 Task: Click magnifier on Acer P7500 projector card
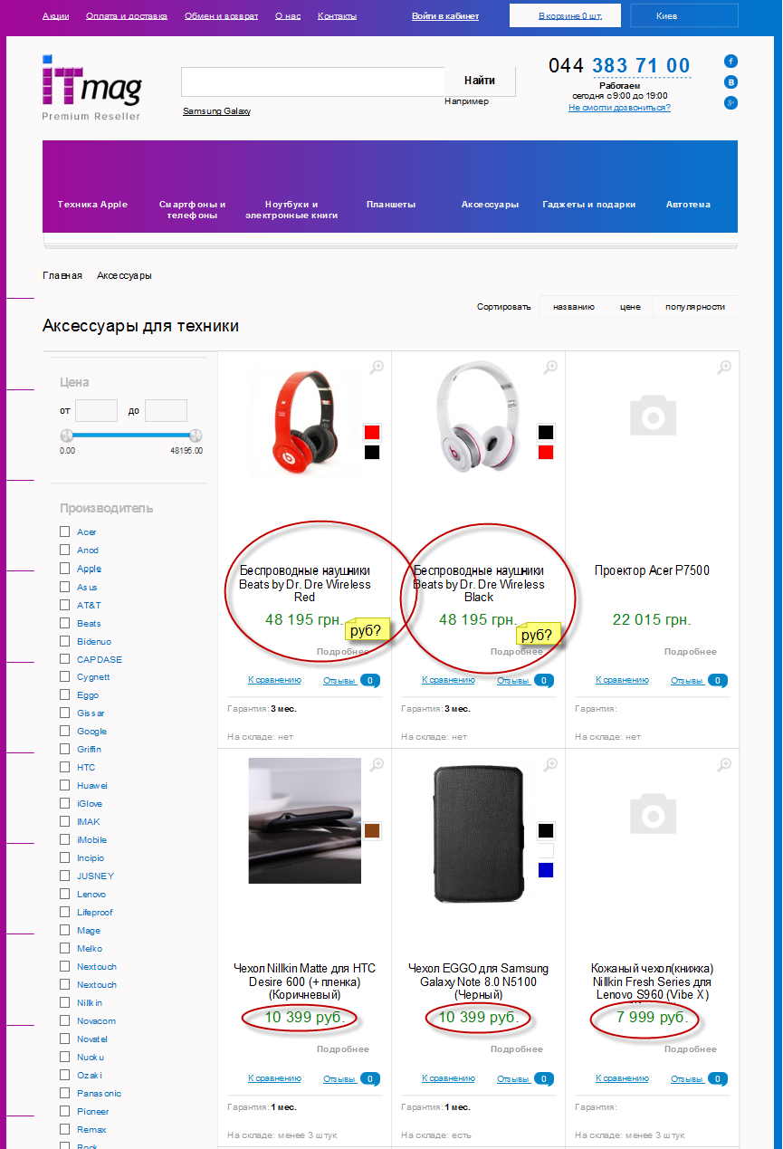pyautogui.click(x=724, y=367)
